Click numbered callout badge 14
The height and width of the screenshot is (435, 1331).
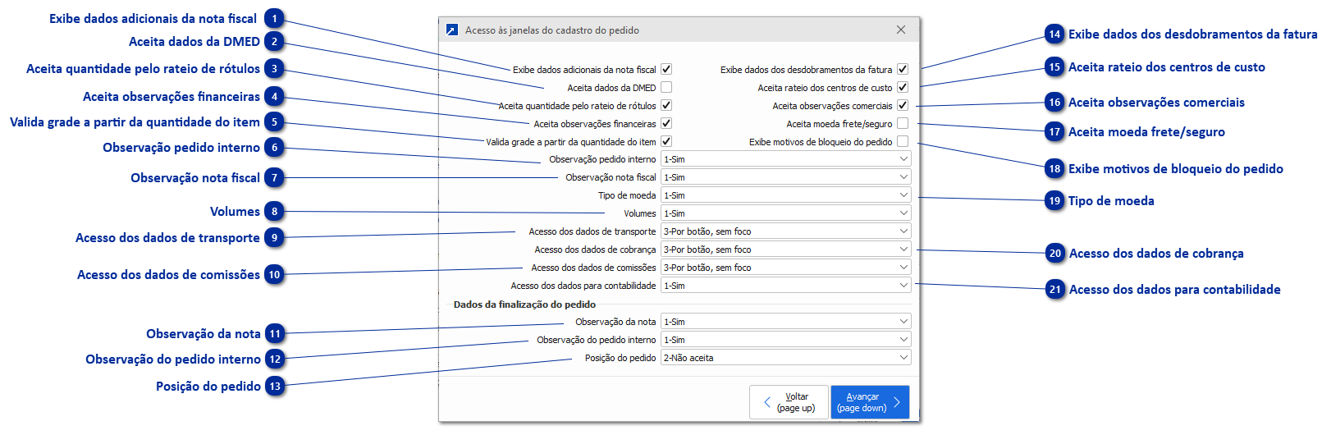1054,34
